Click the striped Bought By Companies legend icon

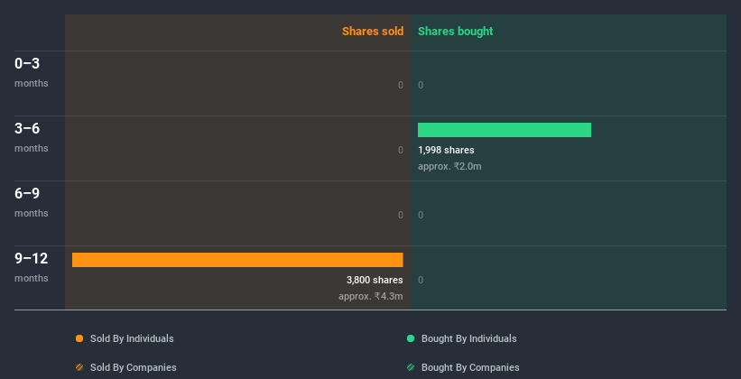(411, 367)
